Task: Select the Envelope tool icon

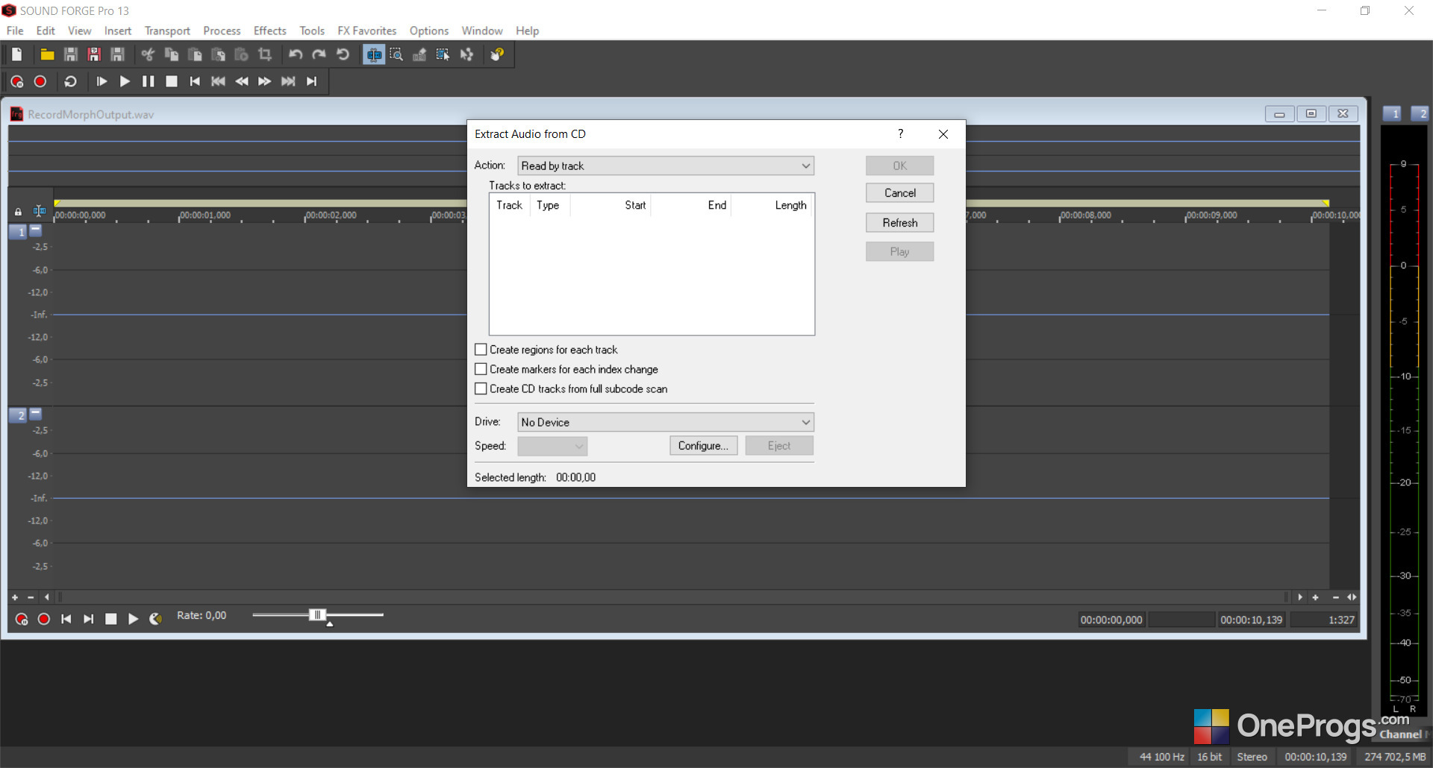Action: [x=466, y=54]
